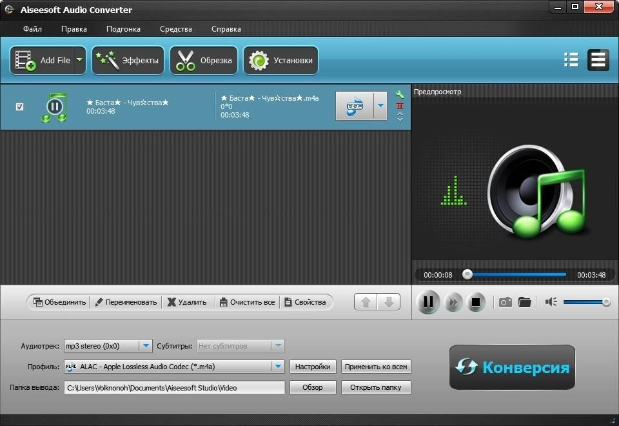
Task: Click Переименовать rename button
Action: tap(126, 302)
